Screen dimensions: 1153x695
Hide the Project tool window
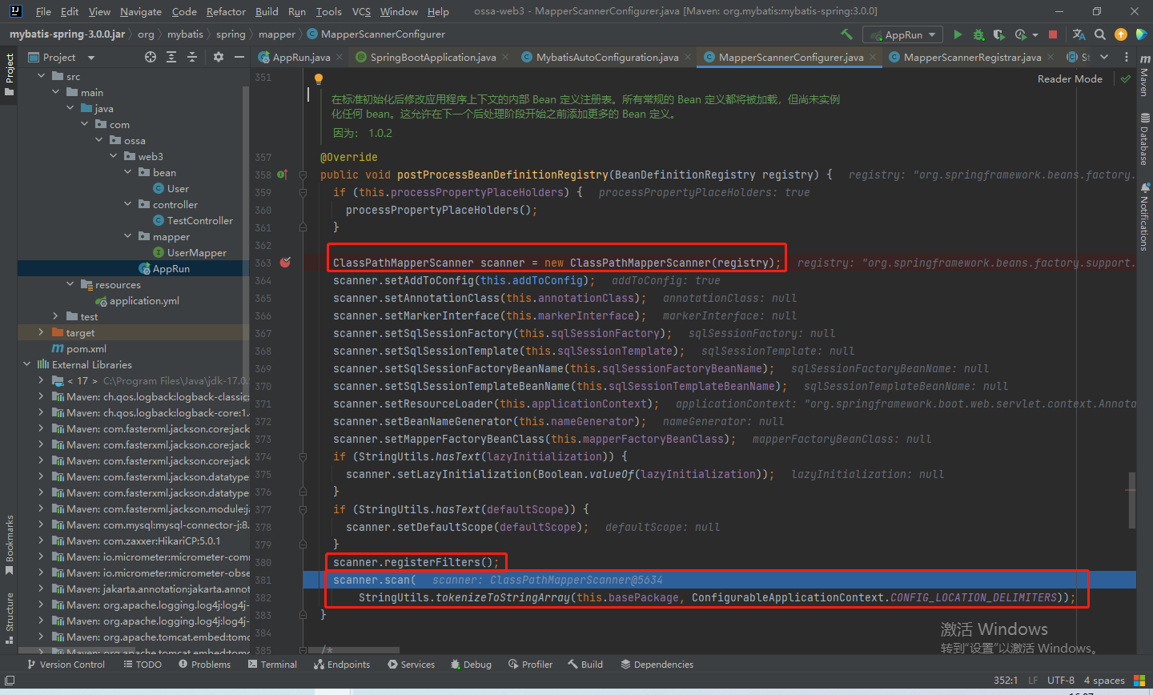point(239,57)
